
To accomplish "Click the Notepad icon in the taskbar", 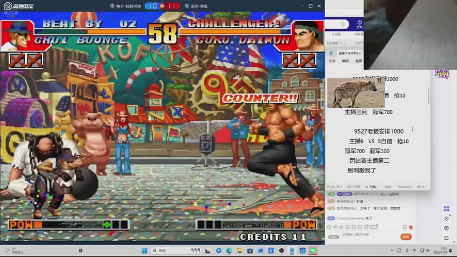I will 292,251.
